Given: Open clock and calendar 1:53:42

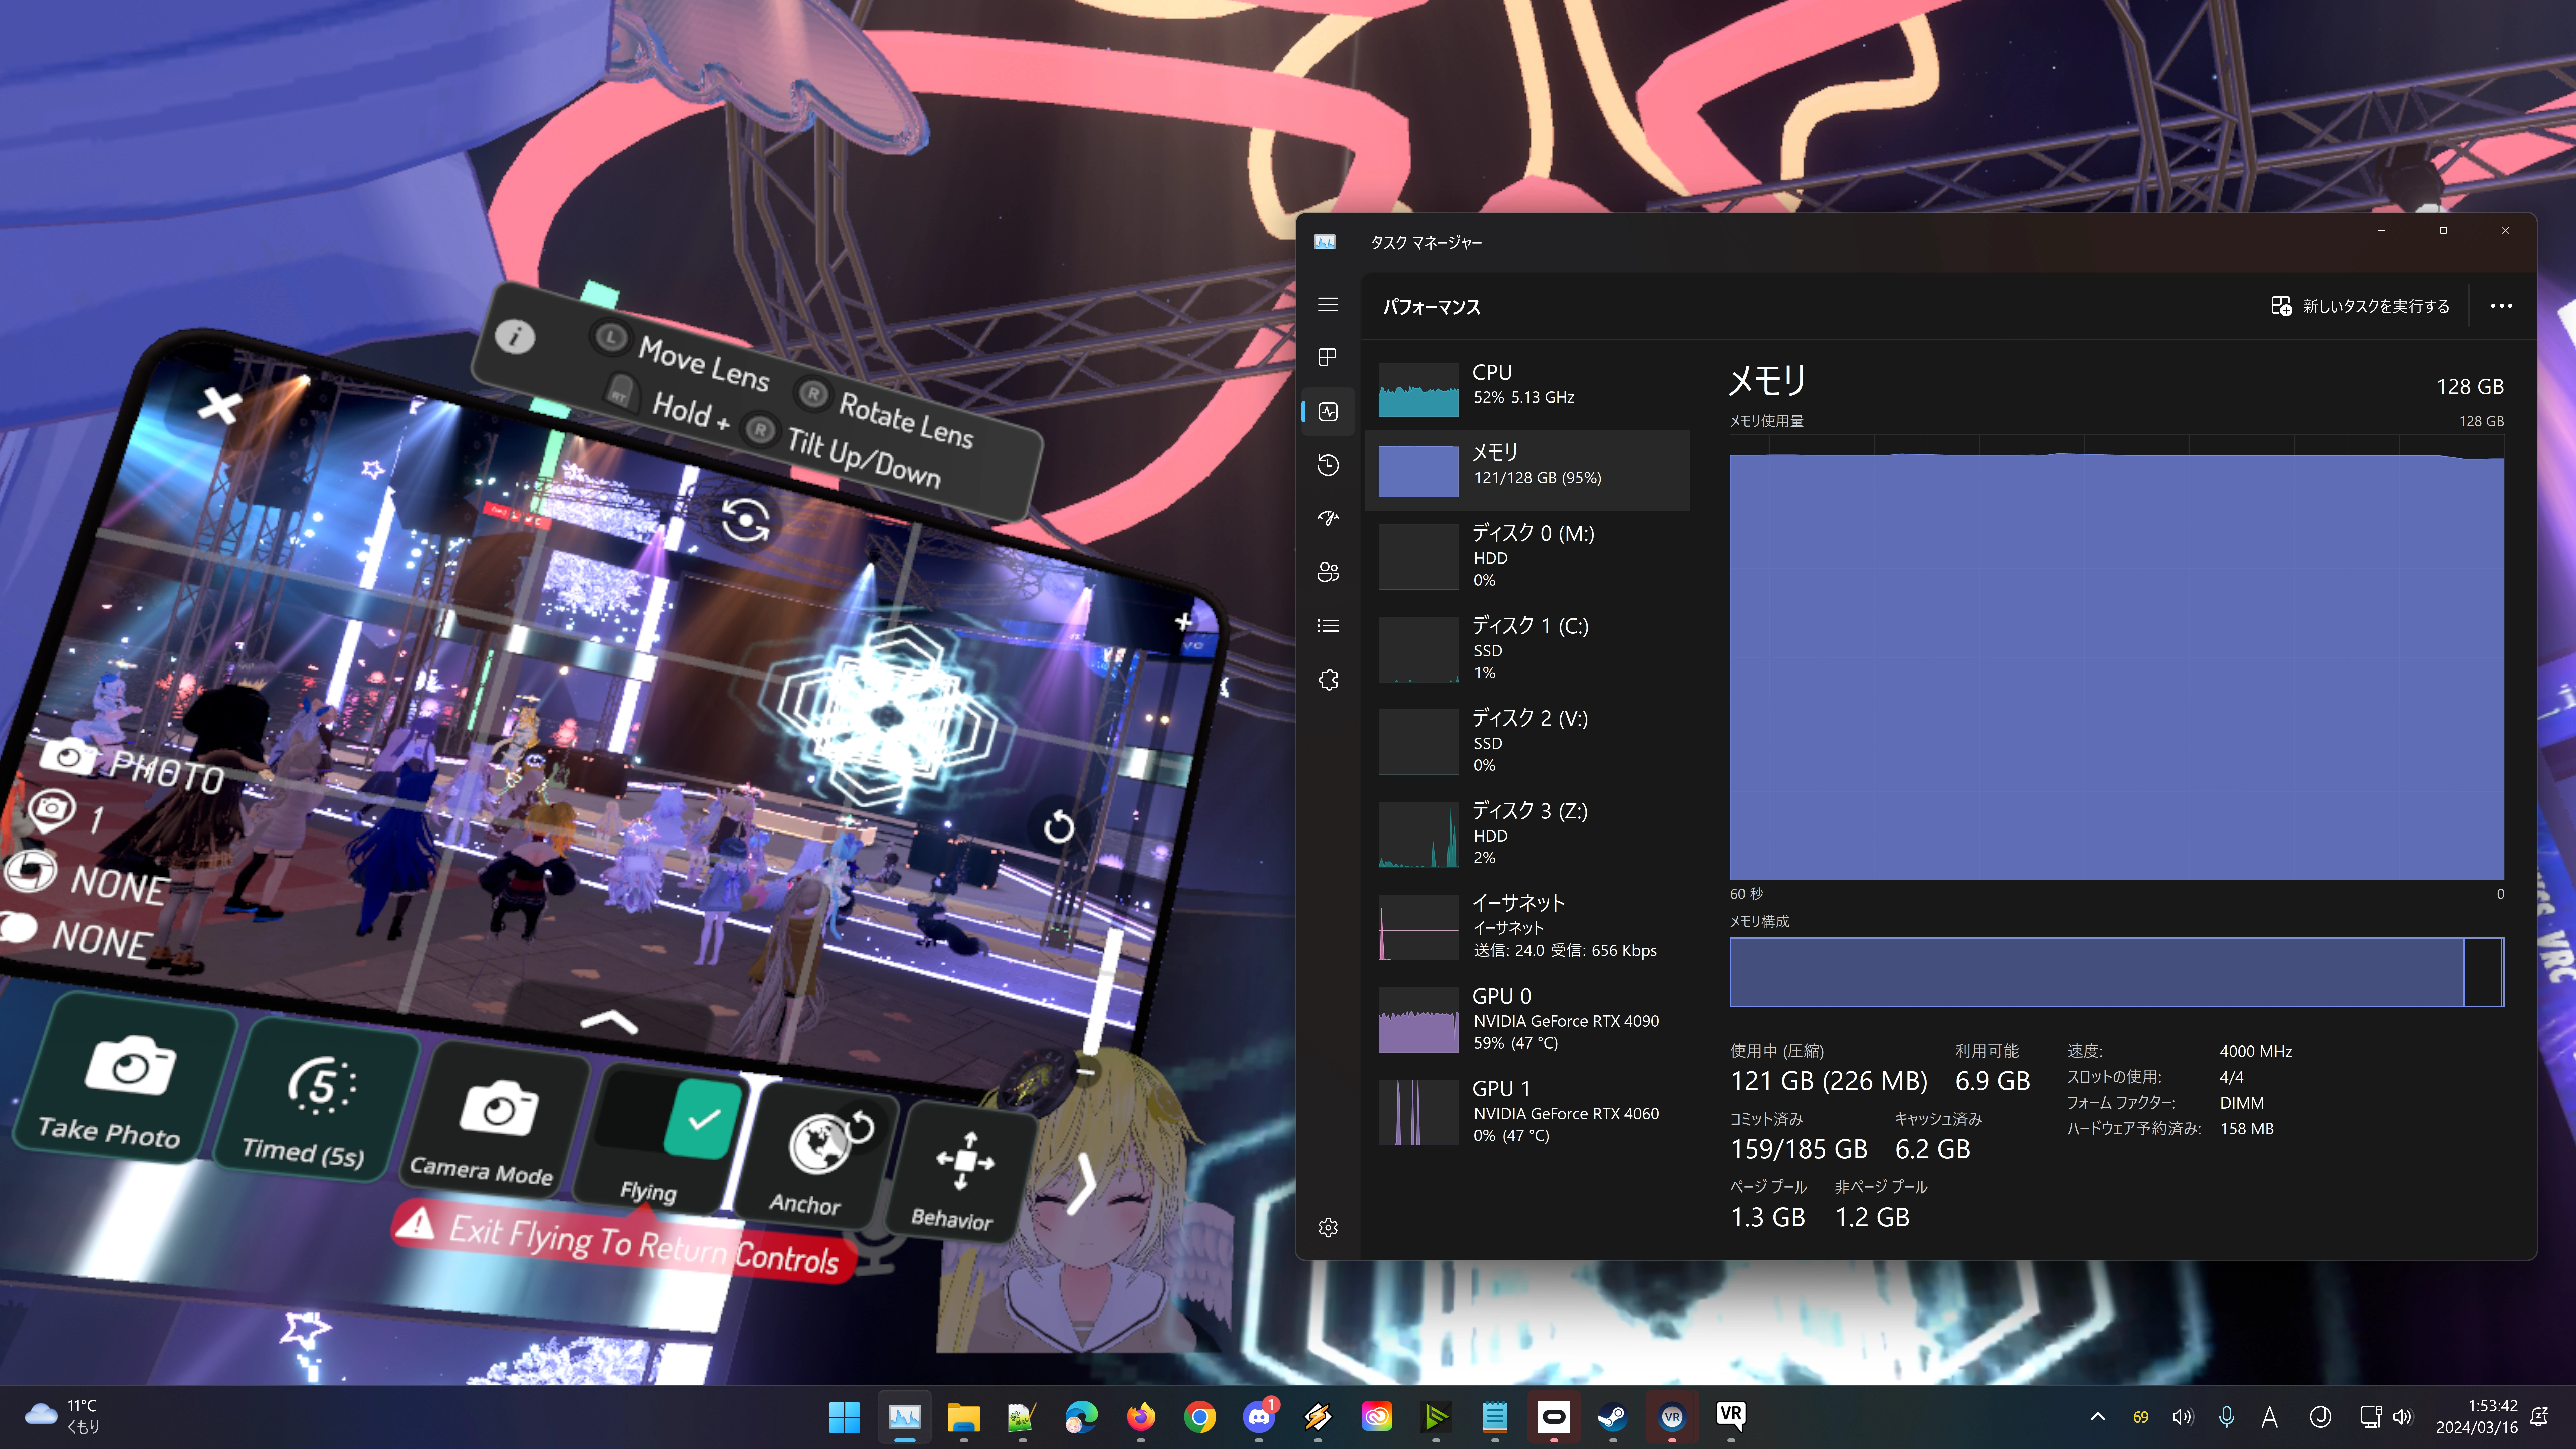Looking at the screenshot, I should (2477, 1417).
